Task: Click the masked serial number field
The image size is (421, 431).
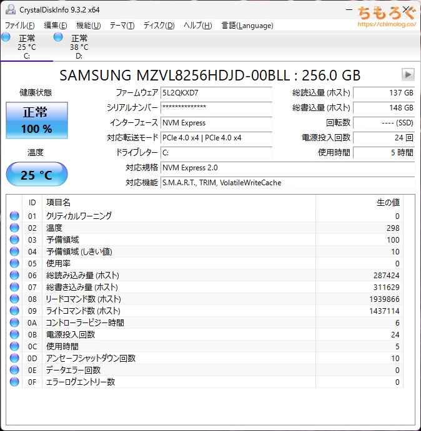Action: pyautogui.click(x=216, y=108)
